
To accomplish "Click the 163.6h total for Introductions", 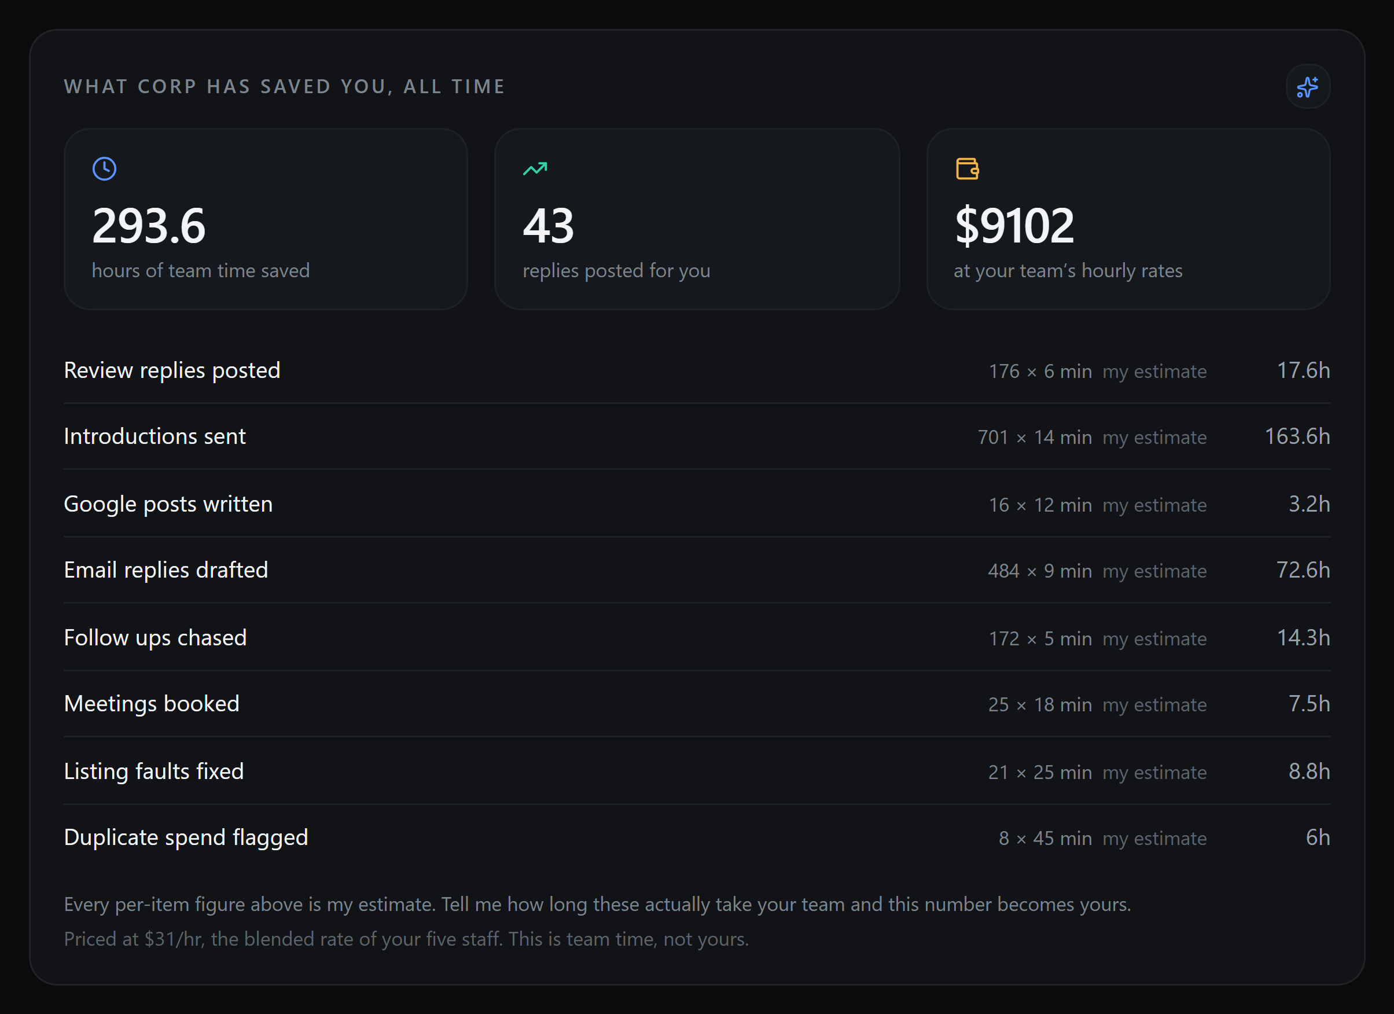I will pyautogui.click(x=1297, y=436).
